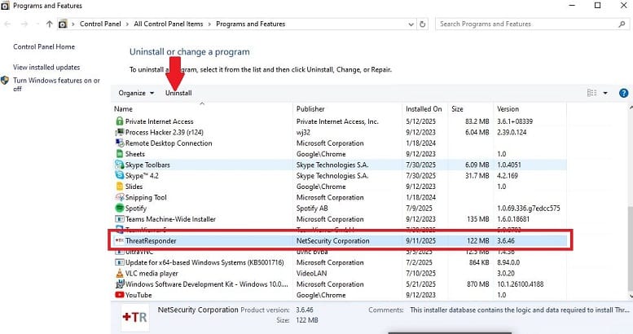
Task: Click the Skype 4.2 icon
Action: [119, 175]
